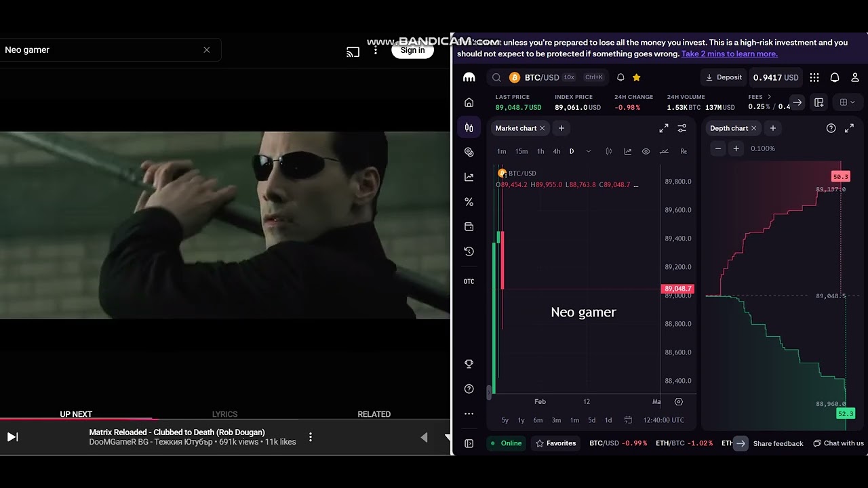Open the Home sidebar icon
Viewport: 868px width, 488px height.
[469, 103]
